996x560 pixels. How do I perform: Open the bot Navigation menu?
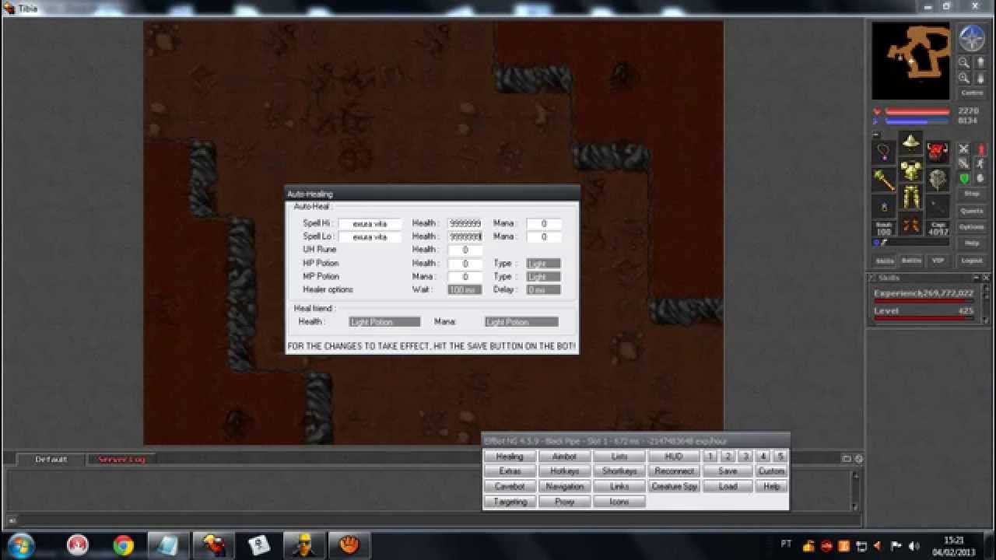564,486
